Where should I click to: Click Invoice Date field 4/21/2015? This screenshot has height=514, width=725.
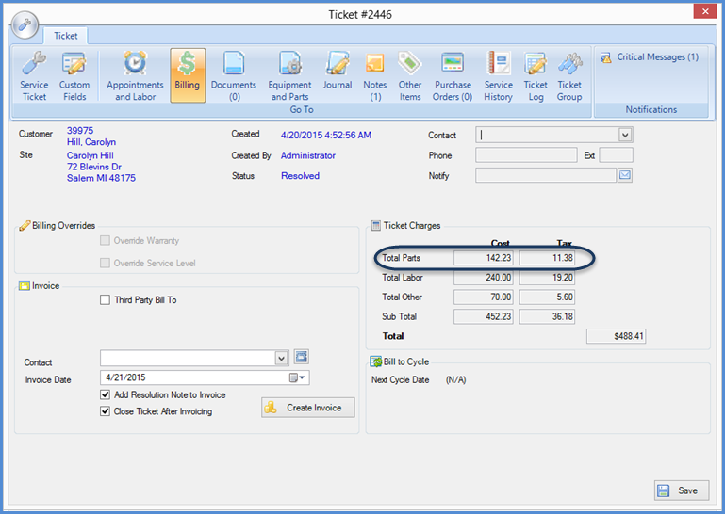205,377
